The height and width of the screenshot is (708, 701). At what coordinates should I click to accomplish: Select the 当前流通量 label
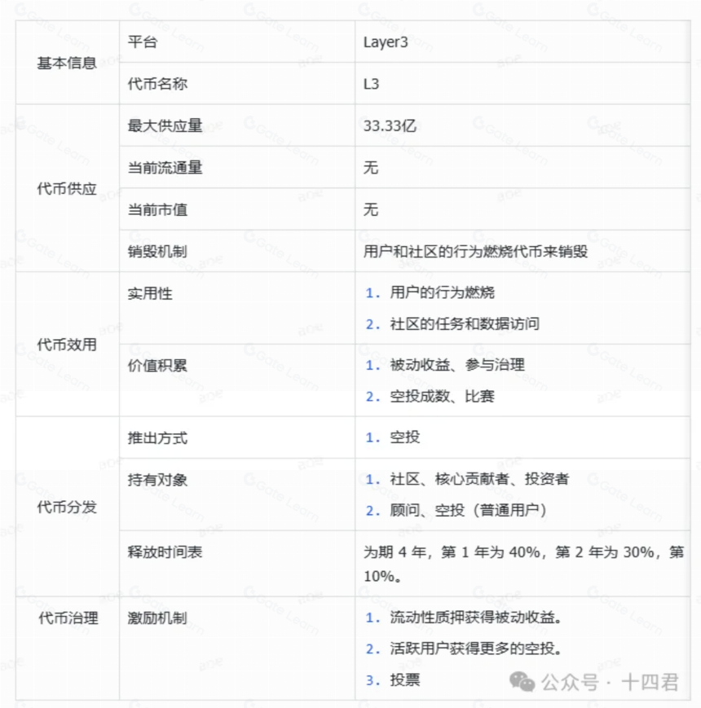165,168
